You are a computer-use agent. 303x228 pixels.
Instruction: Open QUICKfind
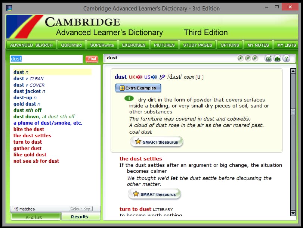71,45
